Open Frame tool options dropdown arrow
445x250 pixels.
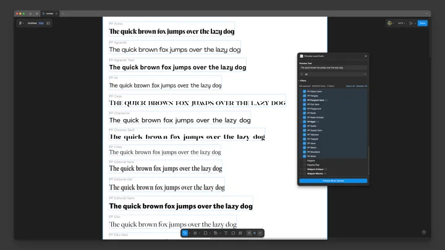click(200, 233)
